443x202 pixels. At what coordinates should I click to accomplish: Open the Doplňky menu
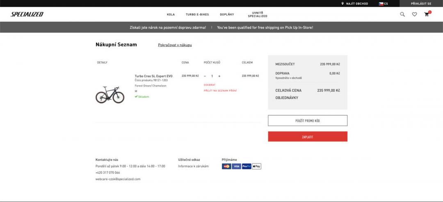227,14
